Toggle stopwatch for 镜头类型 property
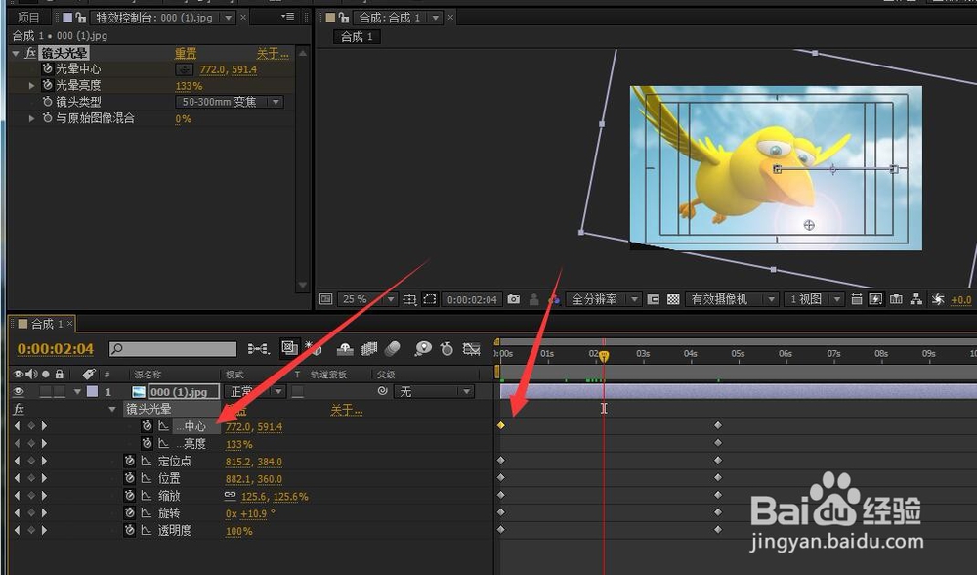 (47, 101)
